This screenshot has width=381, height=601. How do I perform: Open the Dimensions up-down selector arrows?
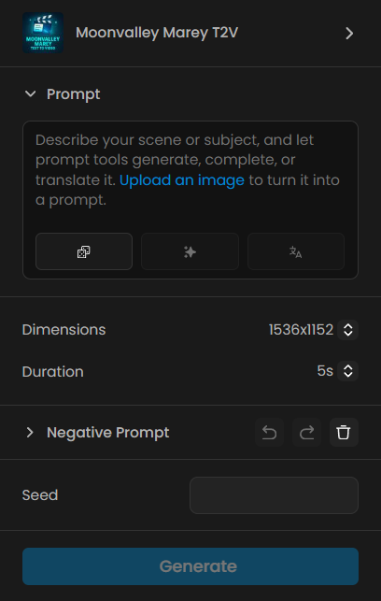347,330
